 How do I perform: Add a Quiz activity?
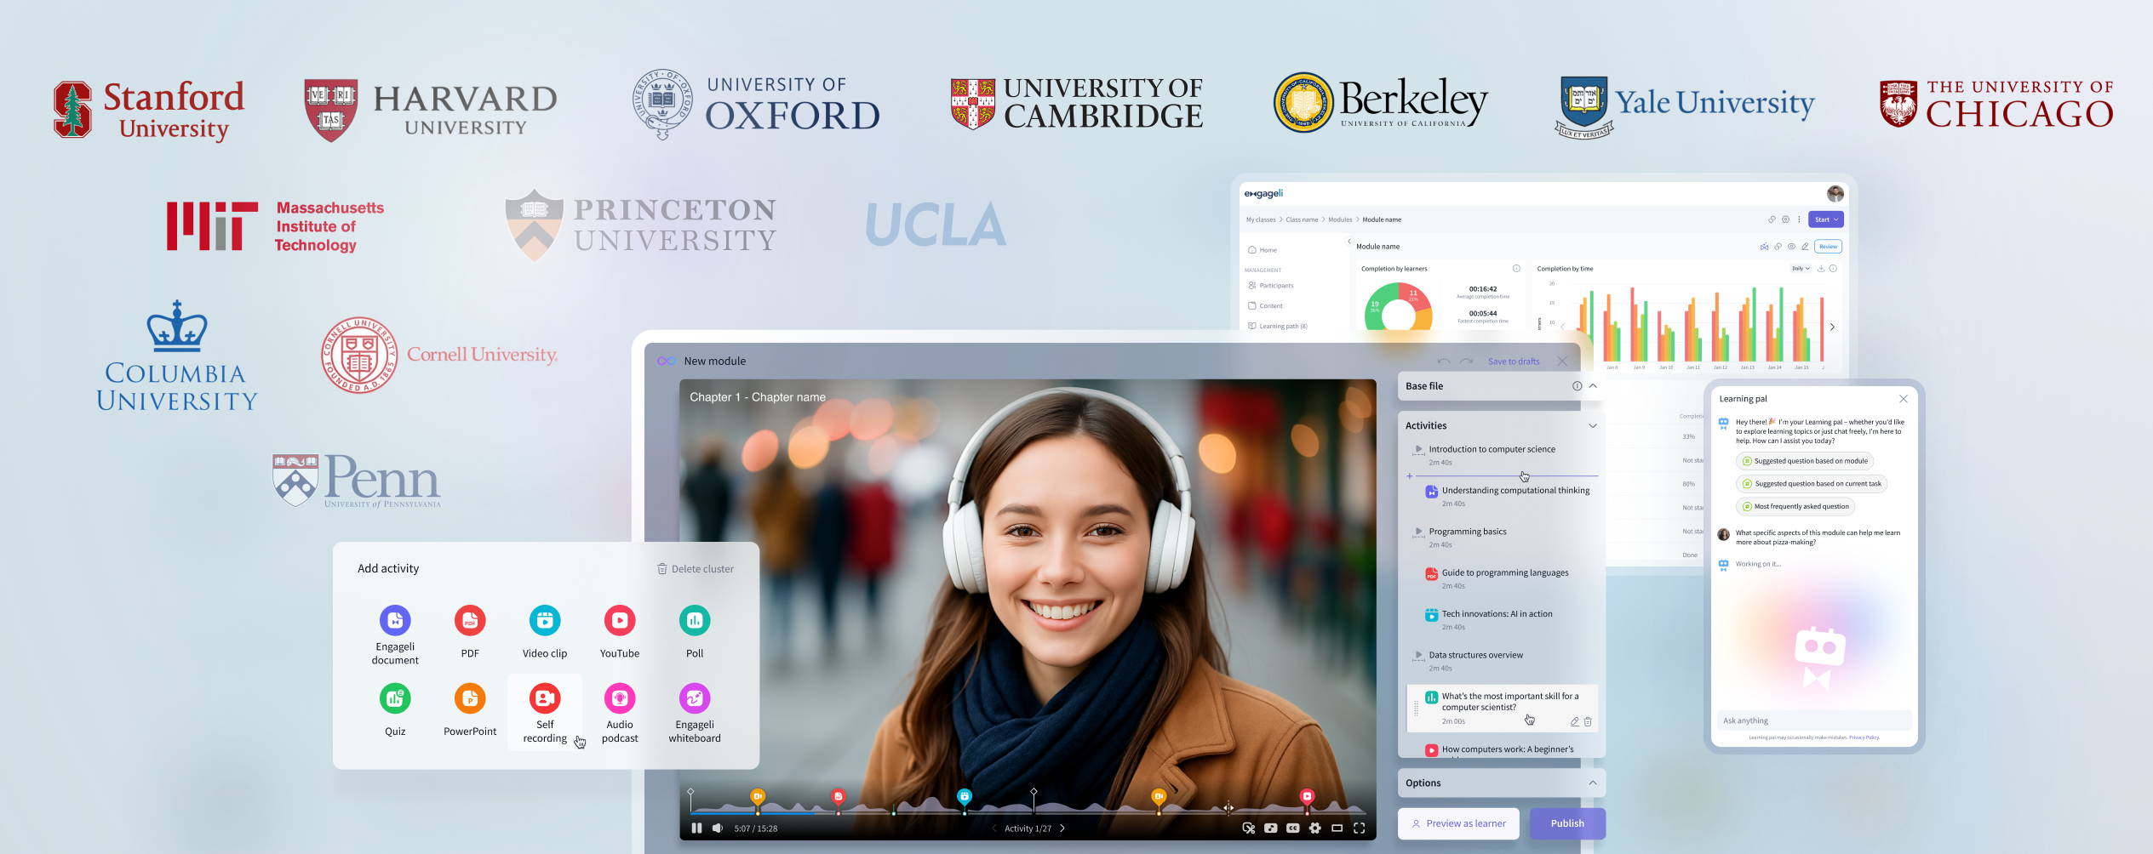tap(395, 699)
